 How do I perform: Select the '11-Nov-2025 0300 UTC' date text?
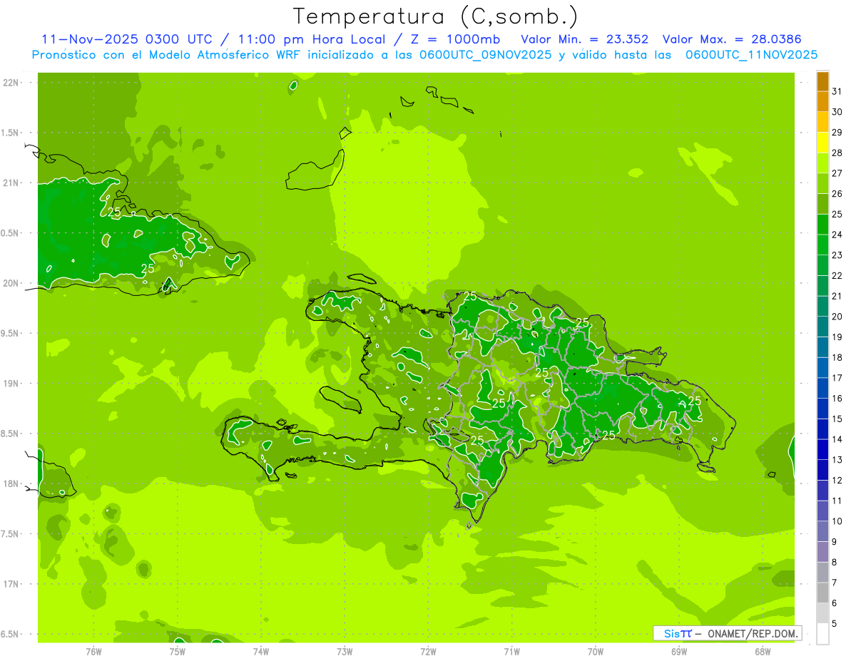point(126,39)
